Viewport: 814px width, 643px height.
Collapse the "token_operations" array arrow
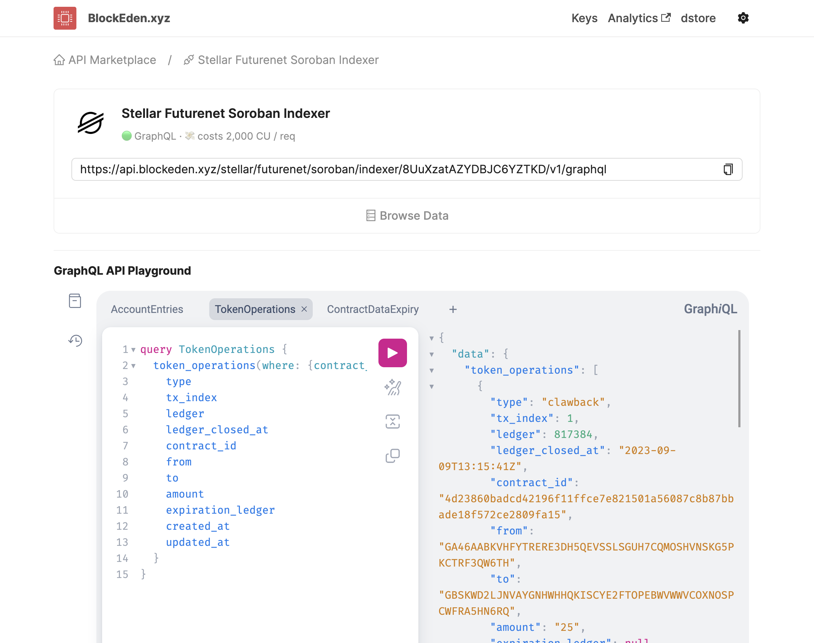click(x=431, y=371)
